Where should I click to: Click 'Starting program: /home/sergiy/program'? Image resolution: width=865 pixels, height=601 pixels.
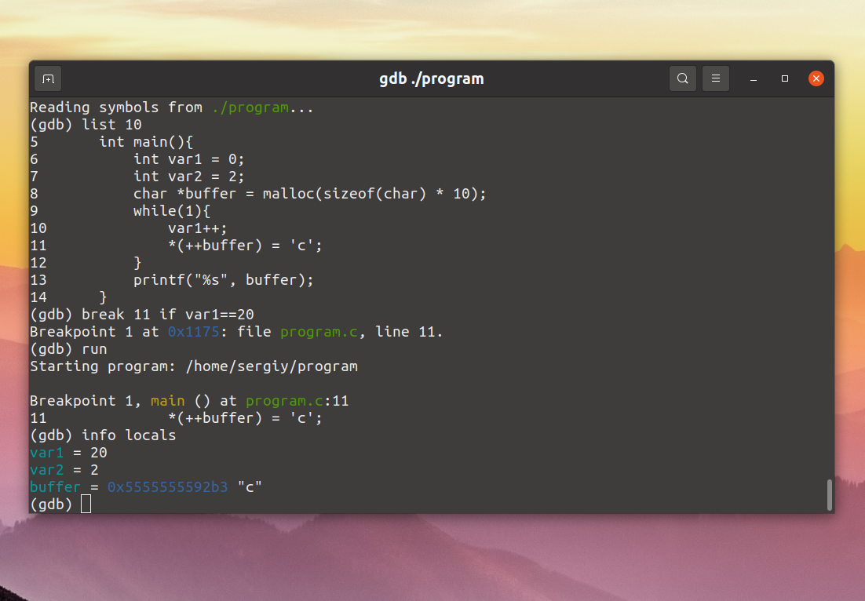(x=194, y=366)
